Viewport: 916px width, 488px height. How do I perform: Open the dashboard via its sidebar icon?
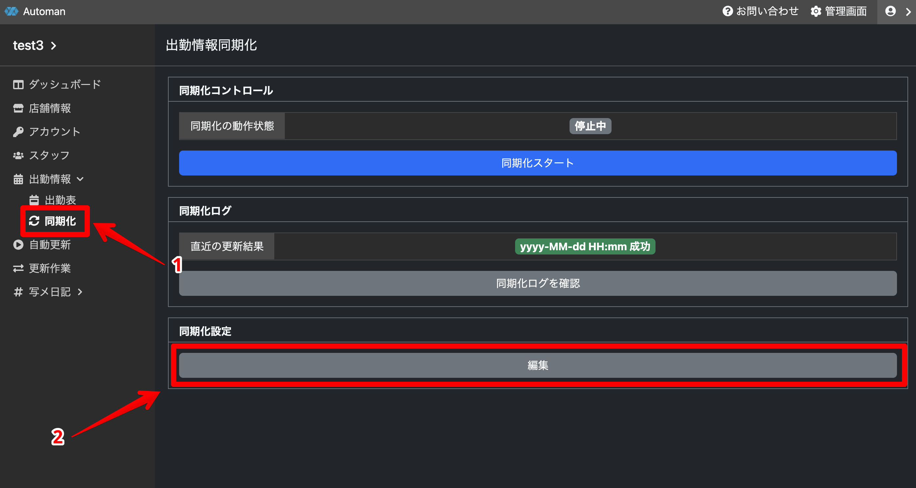18,85
